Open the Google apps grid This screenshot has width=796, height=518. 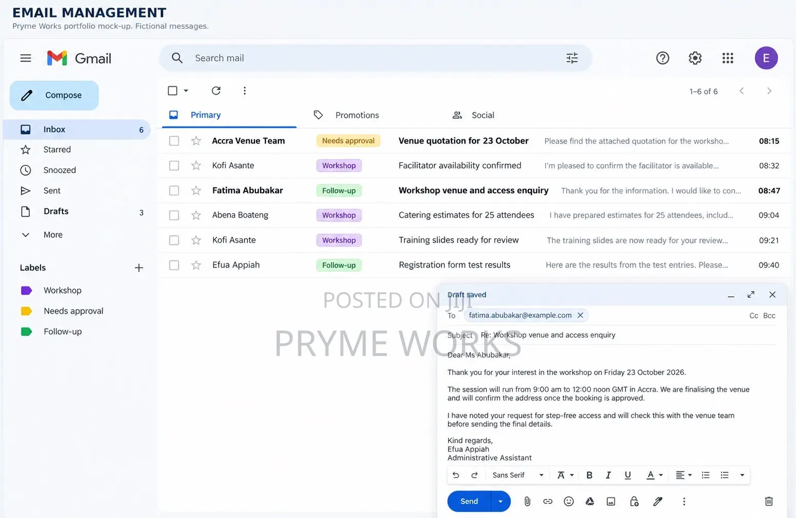pyautogui.click(x=727, y=58)
